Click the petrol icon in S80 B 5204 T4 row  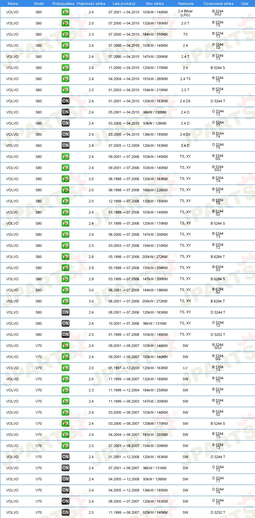point(66,179)
